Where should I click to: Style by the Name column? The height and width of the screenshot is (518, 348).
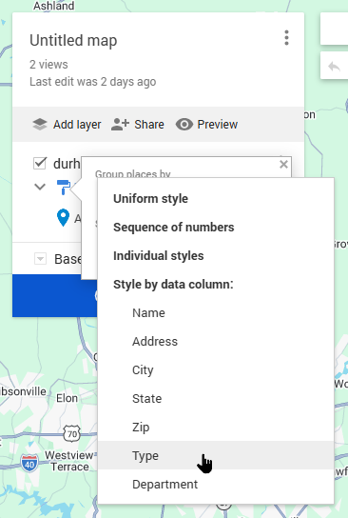click(216, 313)
